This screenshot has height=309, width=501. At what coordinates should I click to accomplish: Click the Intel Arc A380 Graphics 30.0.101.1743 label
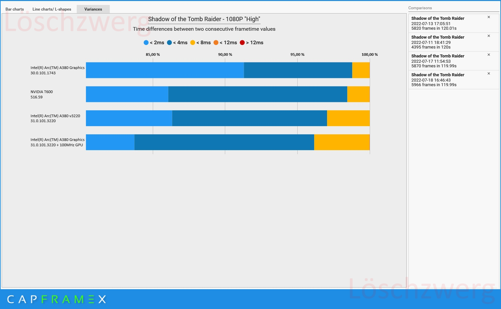click(58, 70)
